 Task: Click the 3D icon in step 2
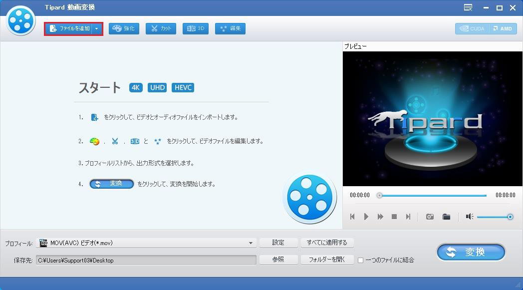tap(135, 141)
